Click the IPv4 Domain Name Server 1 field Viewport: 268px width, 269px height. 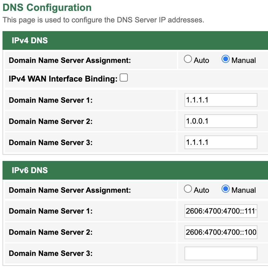tap(221, 100)
